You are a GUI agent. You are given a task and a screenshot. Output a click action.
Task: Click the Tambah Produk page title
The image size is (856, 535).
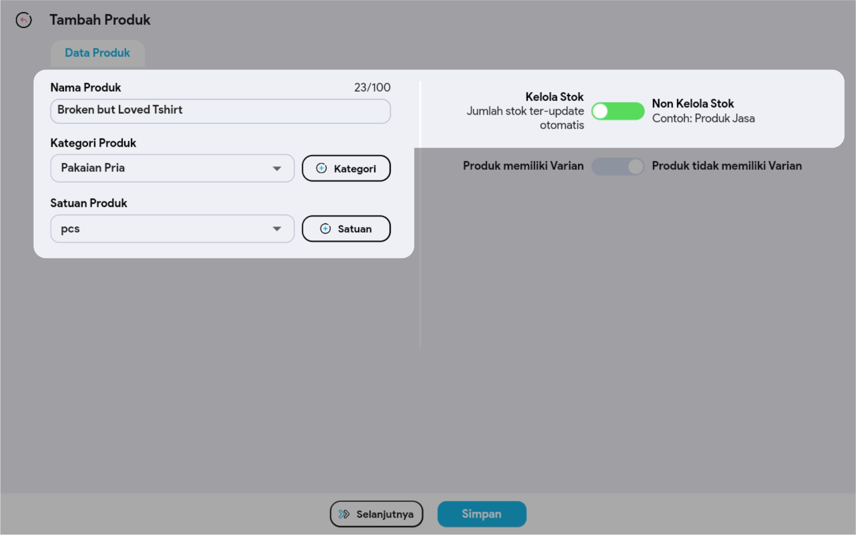point(100,20)
